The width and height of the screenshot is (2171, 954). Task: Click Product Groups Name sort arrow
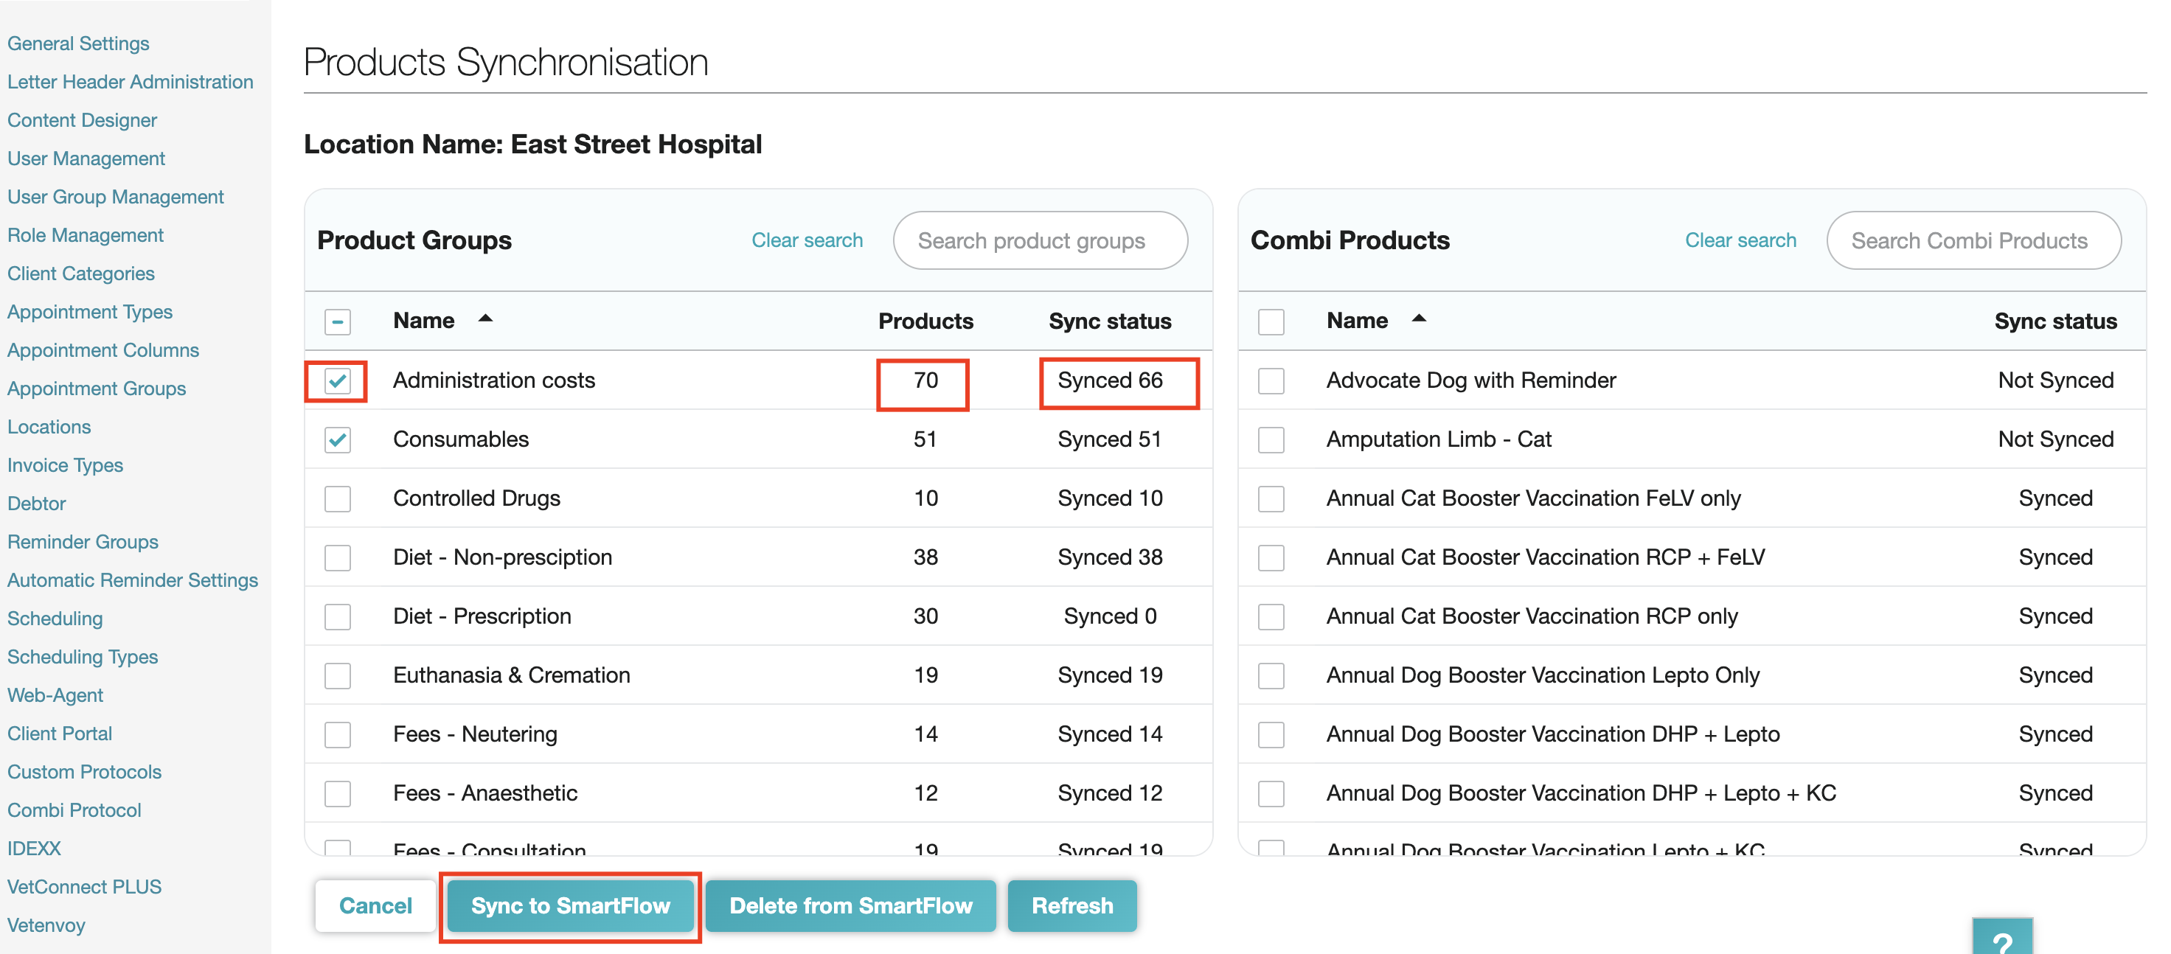pyautogui.click(x=485, y=319)
